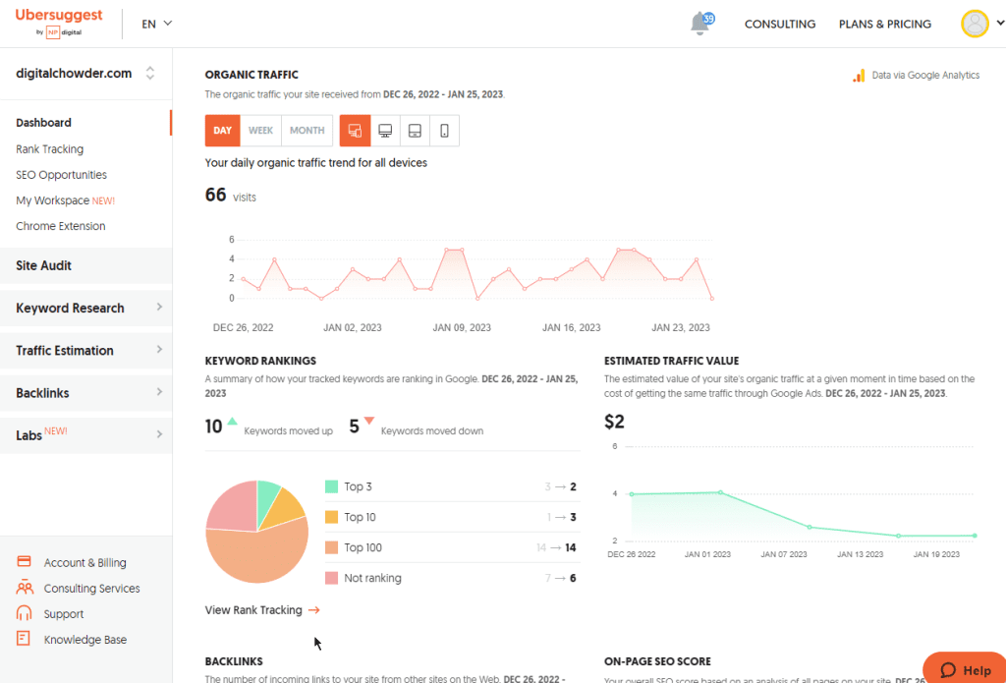
Task: Open SEO Opportunities in sidebar
Action: [x=61, y=175]
